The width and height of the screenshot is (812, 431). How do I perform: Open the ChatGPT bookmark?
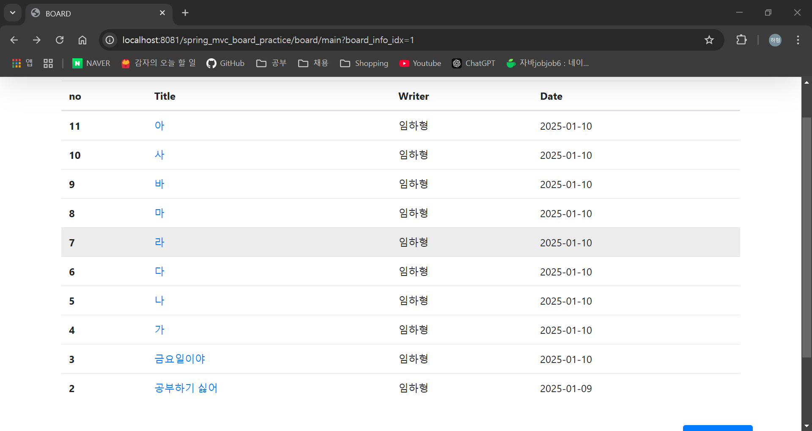point(474,63)
